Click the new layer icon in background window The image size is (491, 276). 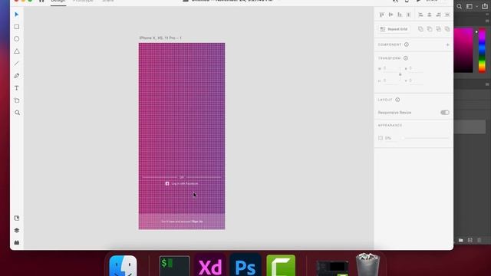[470, 240]
